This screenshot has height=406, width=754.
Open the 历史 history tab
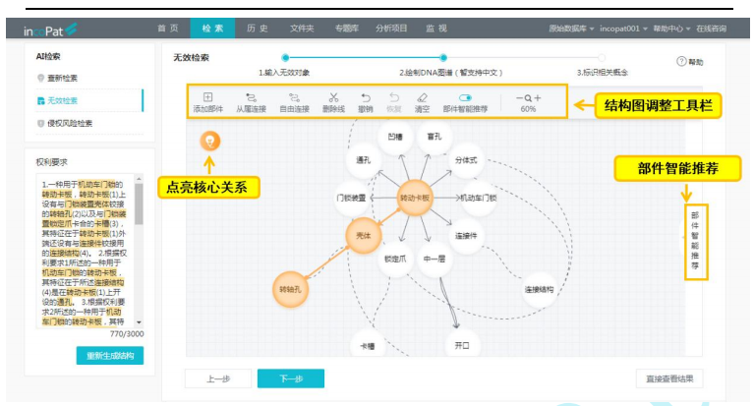click(258, 29)
